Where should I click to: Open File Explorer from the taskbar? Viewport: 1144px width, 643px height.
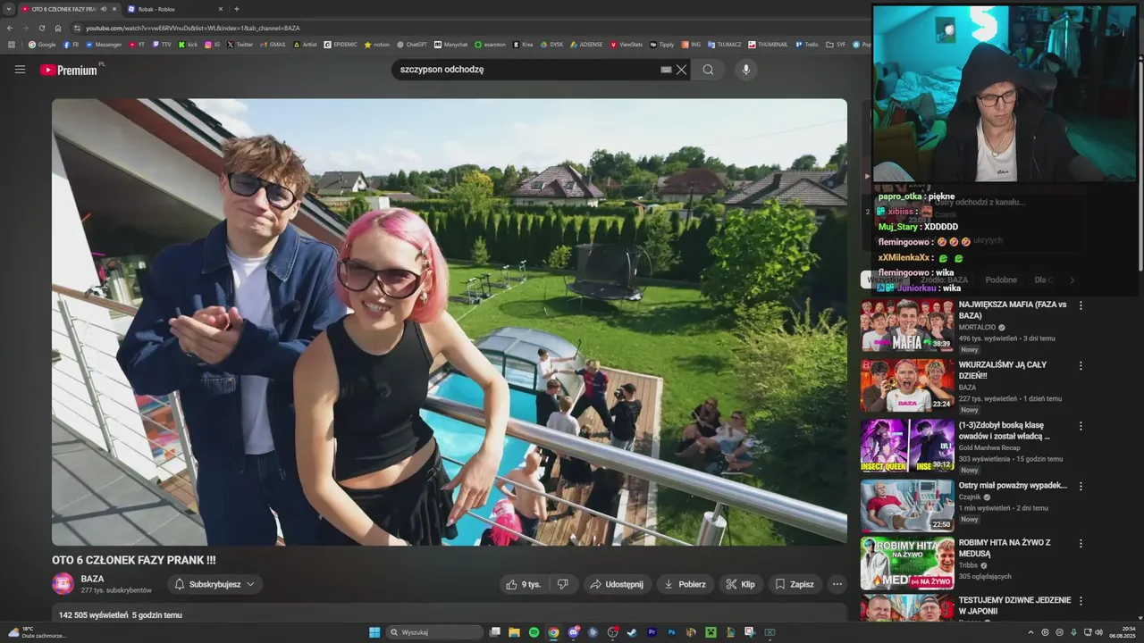coord(514,632)
